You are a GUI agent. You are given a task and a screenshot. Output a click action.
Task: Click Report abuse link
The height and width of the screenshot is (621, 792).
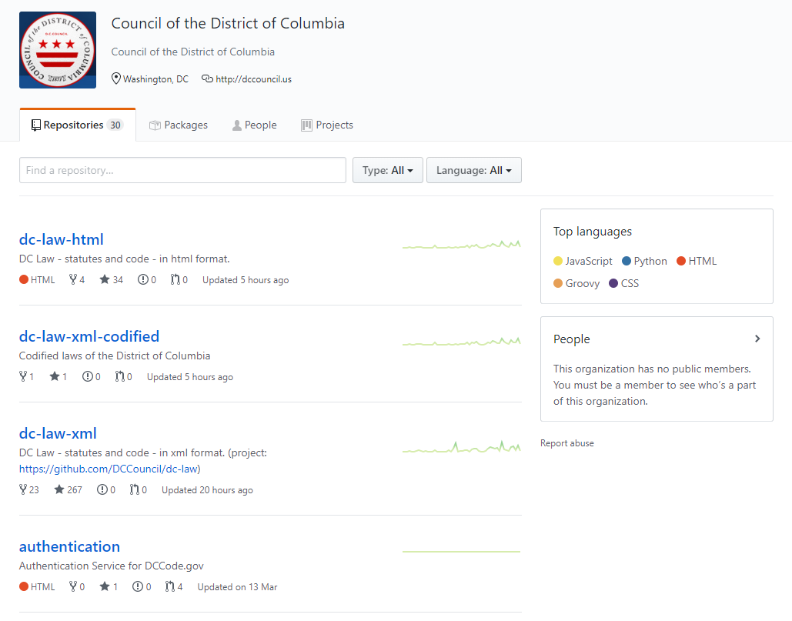pyautogui.click(x=567, y=443)
